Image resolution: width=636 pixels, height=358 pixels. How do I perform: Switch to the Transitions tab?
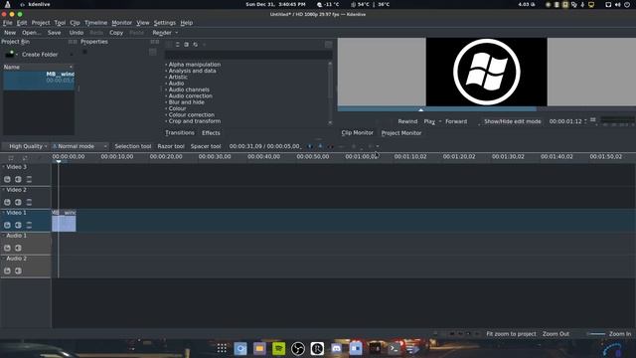pyautogui.click(x=180, y=132)
